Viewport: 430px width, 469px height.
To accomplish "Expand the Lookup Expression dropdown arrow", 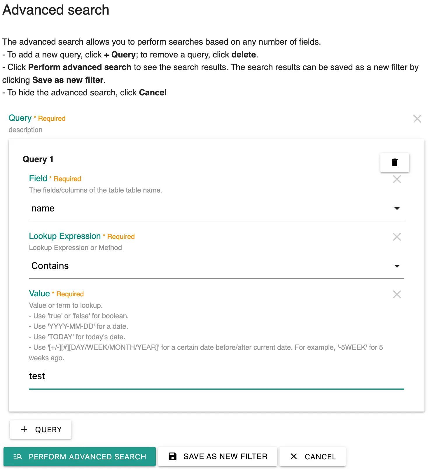I will point(397,266).
